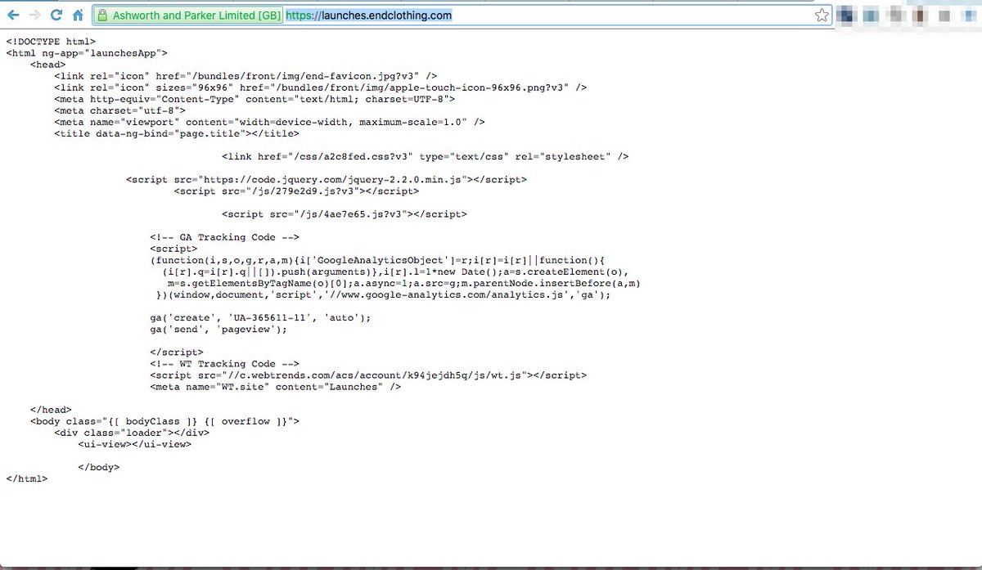Screen dimensions: 982x570
Task: Click the ga('create', 'UA-365611-11') line
Action: pyautogui.click(x=260, y=317)
